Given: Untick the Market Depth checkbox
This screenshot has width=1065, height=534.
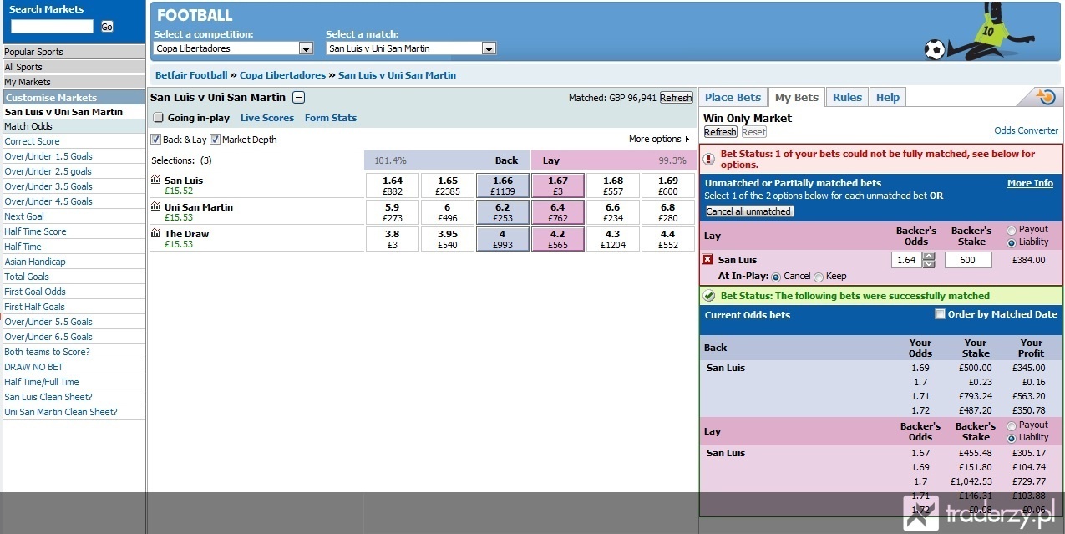Looking at the screenshot, I should (215, 140).
